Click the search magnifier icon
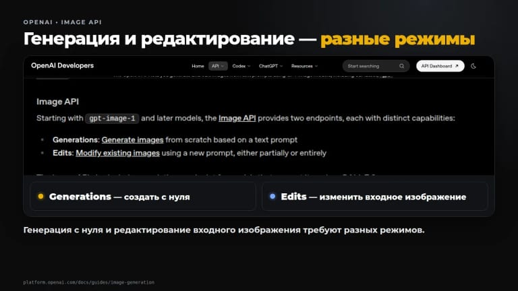518x291 pixels. click(x=401, y=66)
